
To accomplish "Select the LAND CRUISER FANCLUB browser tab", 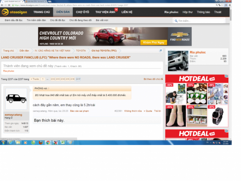I will click(x=12, y=1).
